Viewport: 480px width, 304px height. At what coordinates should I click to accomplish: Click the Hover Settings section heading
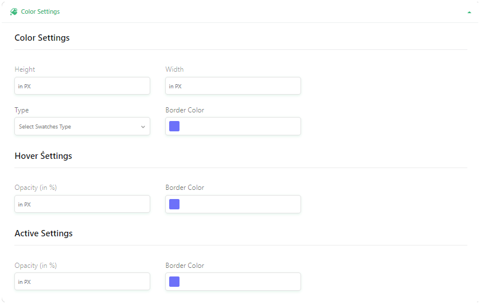point(43,156)
